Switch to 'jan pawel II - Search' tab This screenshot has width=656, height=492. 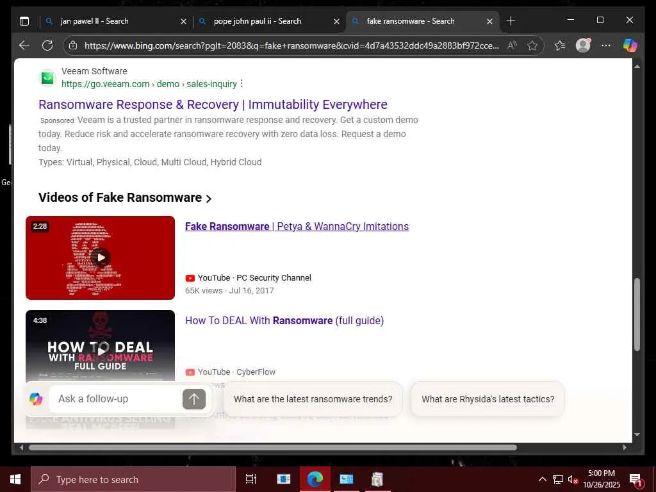click(x=116, y=21)
